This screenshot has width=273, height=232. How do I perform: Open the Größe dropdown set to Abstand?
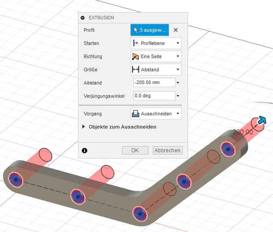[x=156, y=70]
